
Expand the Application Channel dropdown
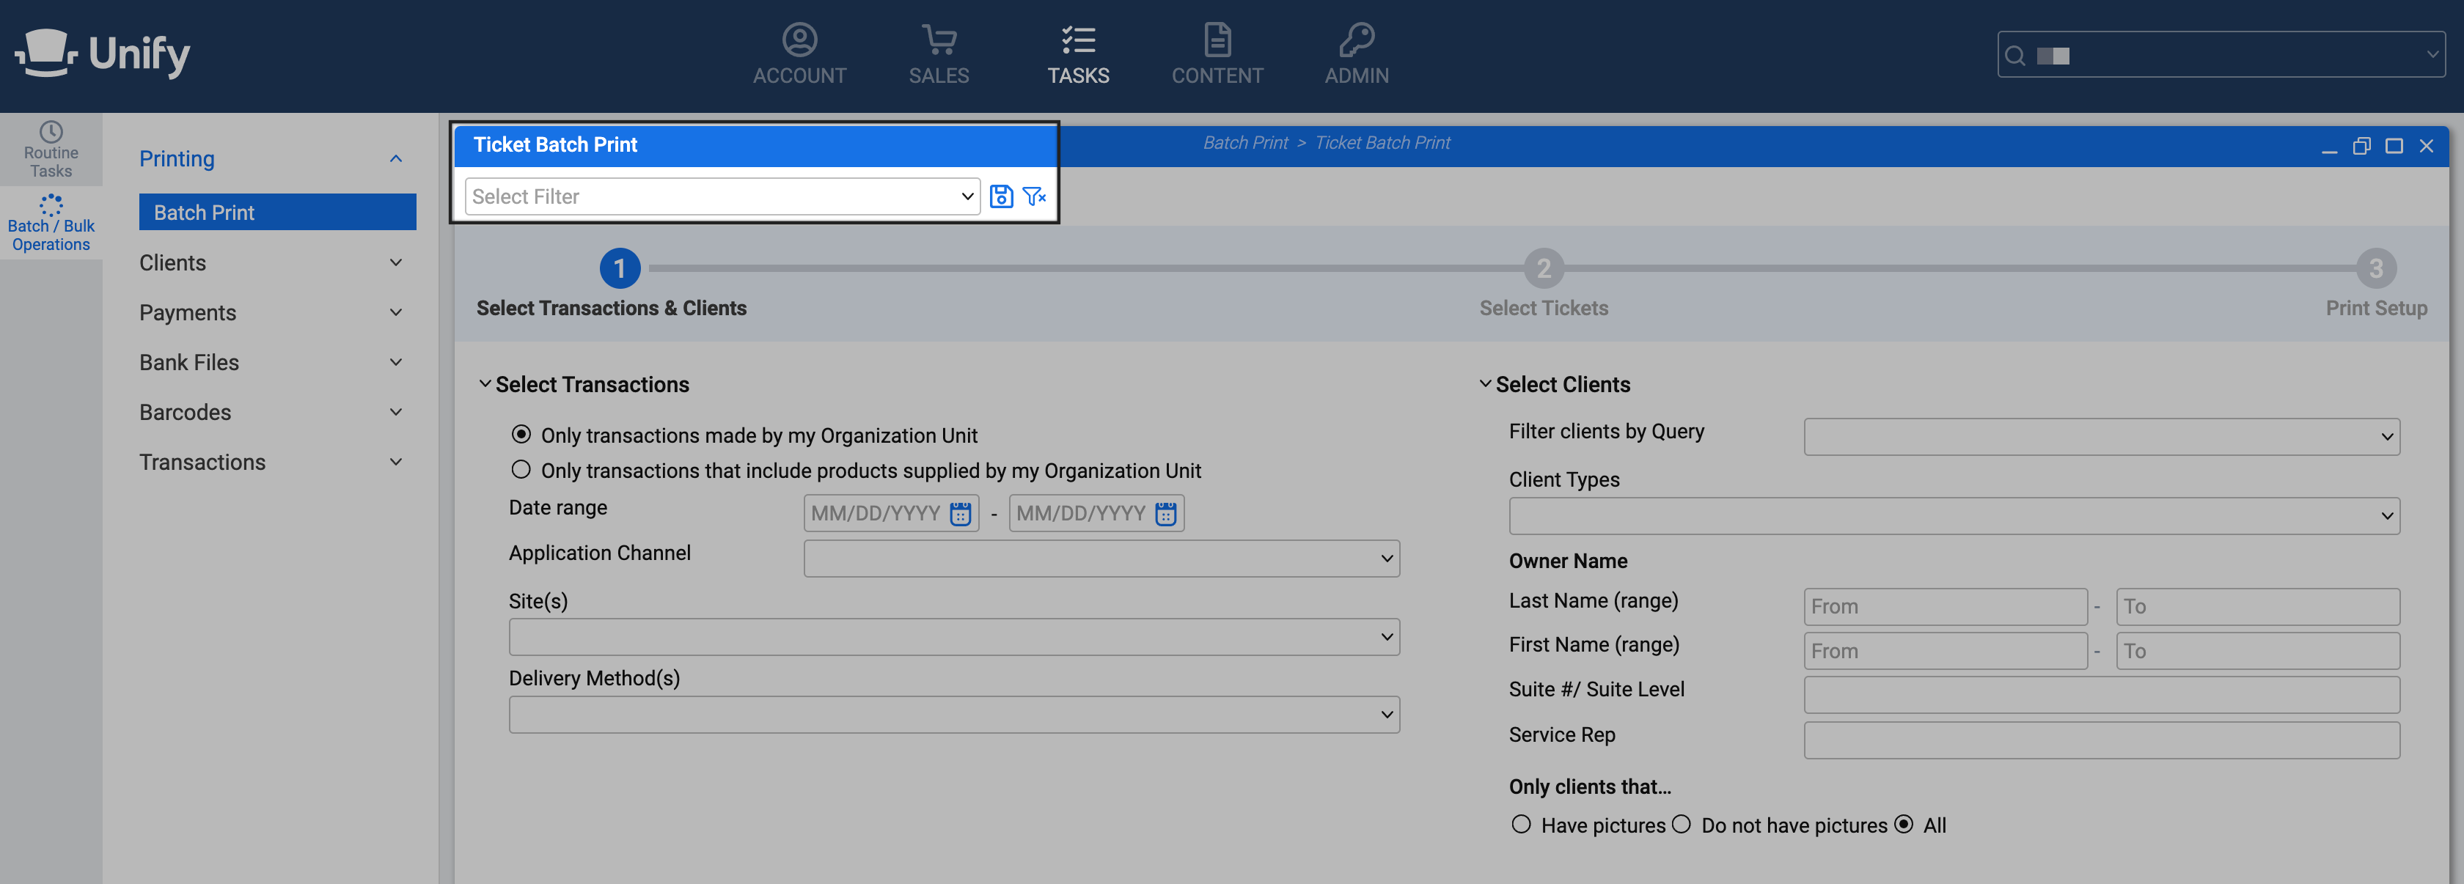coord(1101,558)
